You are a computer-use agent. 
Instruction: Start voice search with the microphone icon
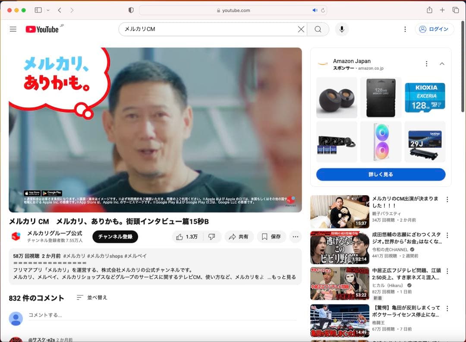pyautogui.click(x=342, y=29)
